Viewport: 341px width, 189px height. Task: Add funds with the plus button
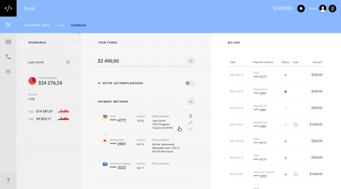[191, 61]
